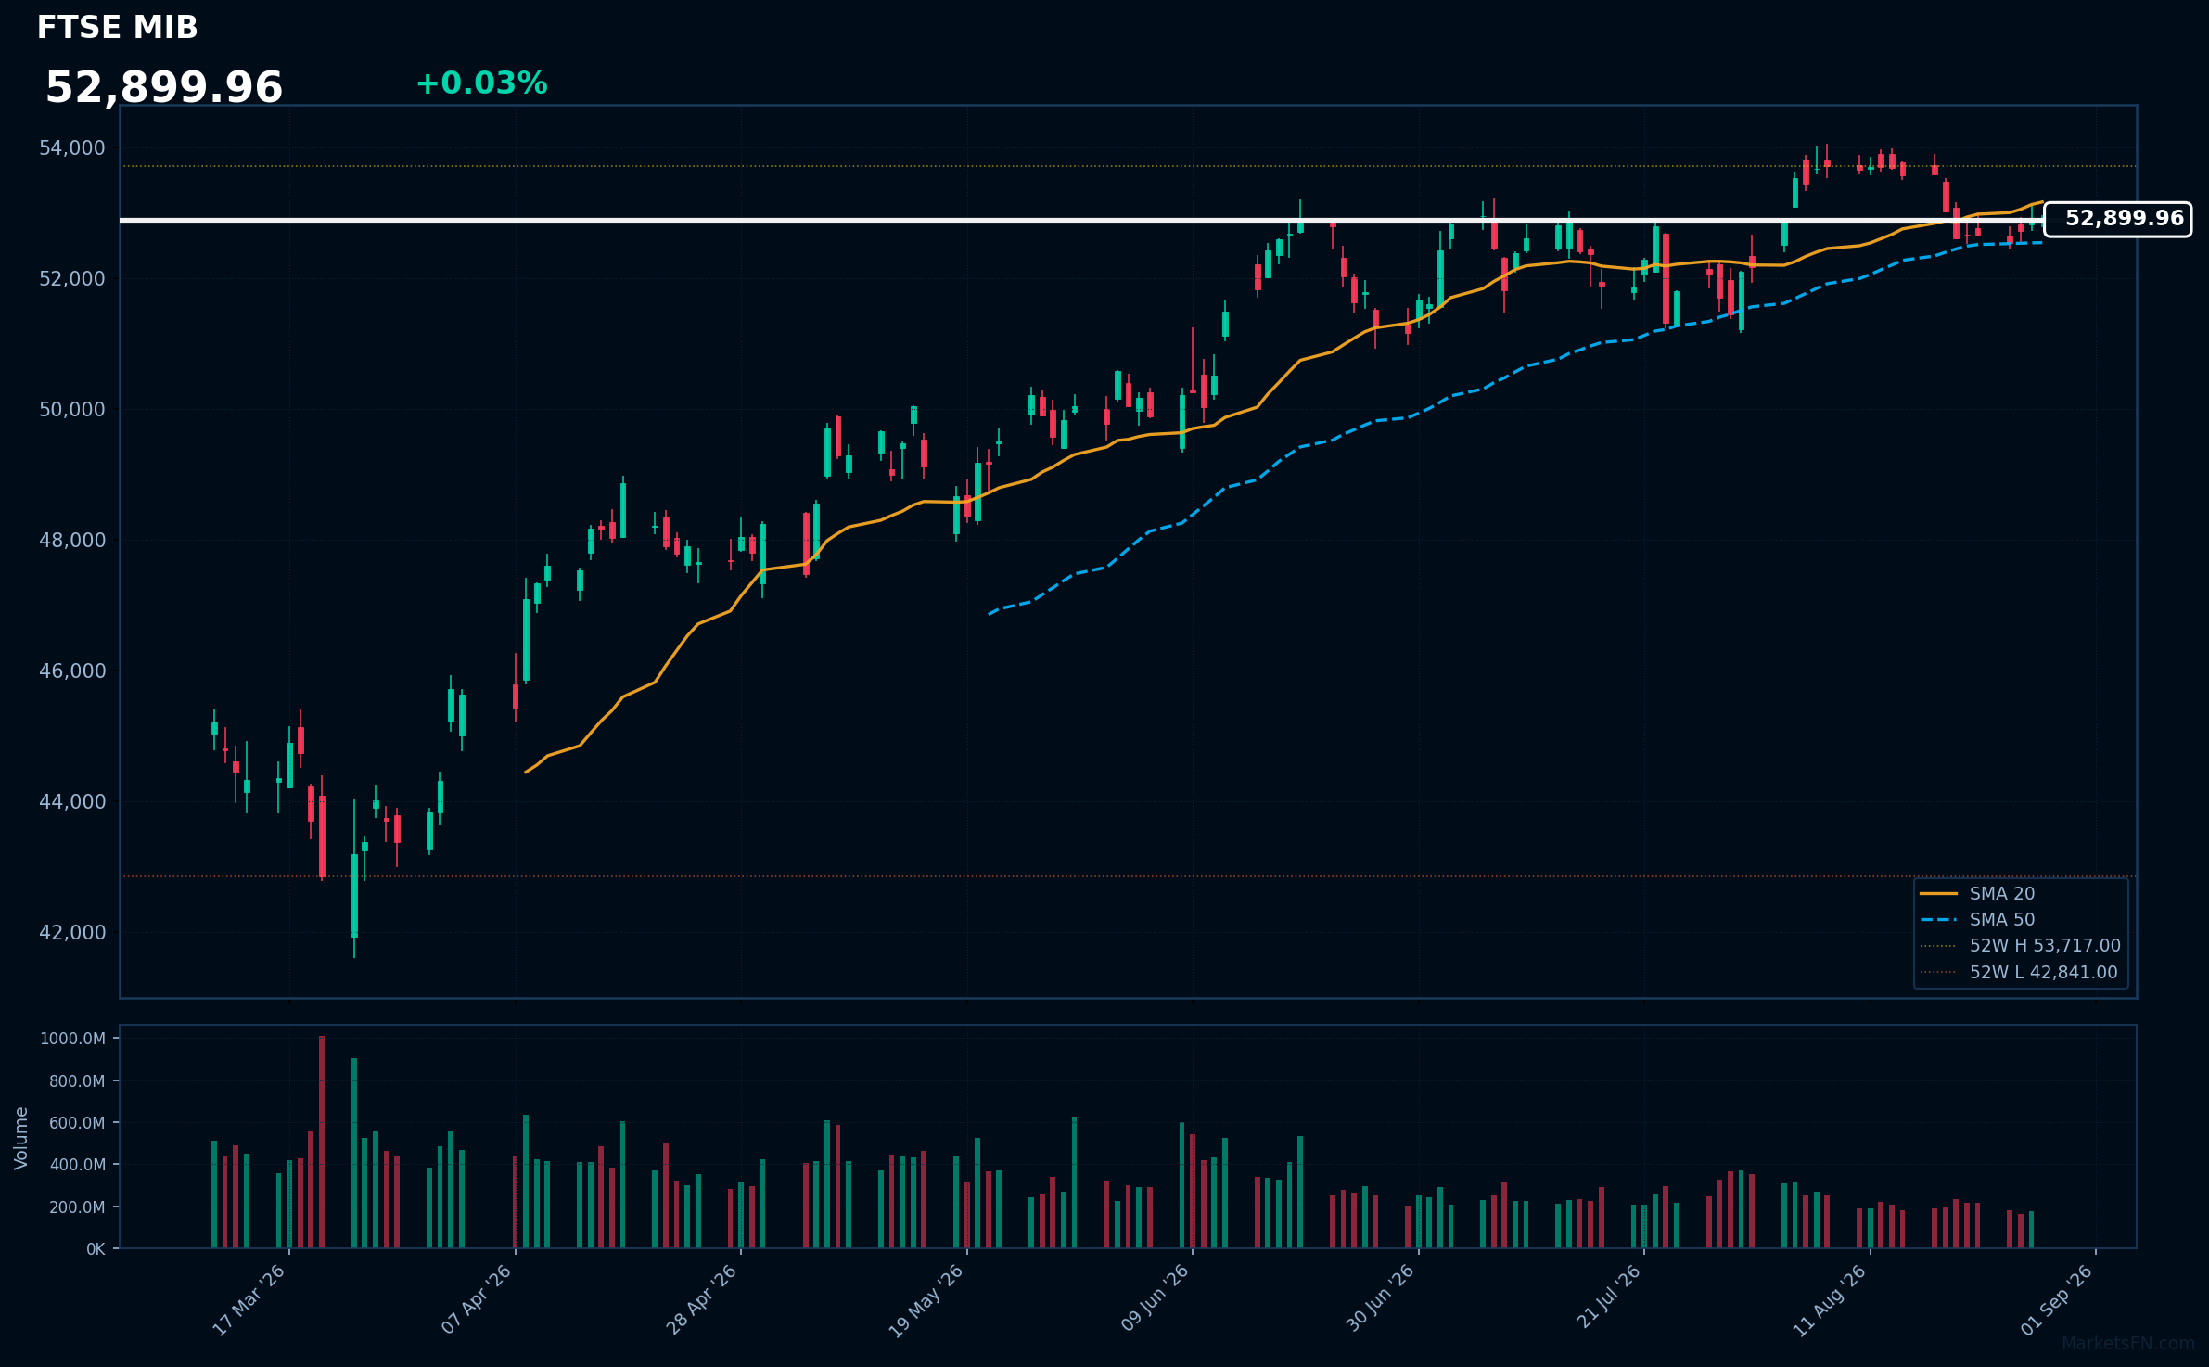Click the +0.03% change figure

481,83
